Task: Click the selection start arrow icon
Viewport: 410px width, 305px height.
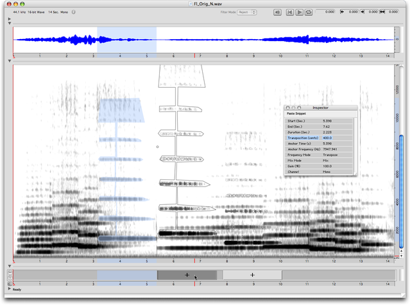Action: coord(343,12)
